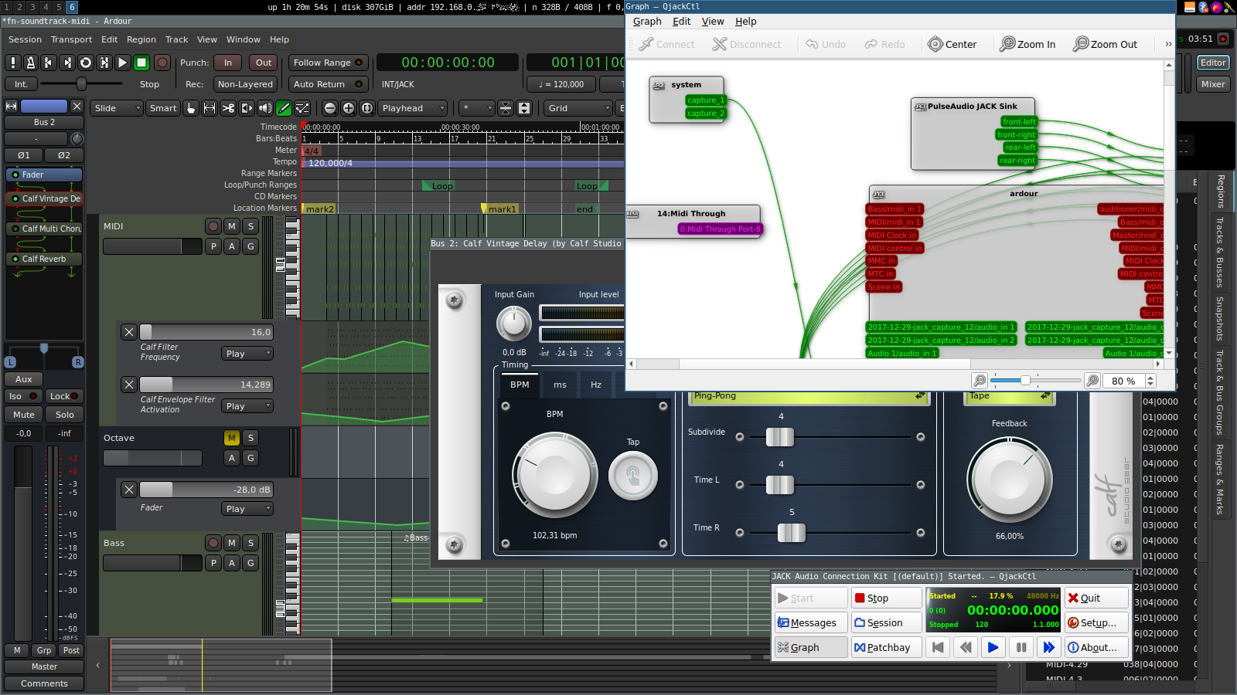Screen dimensions: 1237x695
Task: Click Patchbay button in QjackCtl
Action: tap(886, 647)
